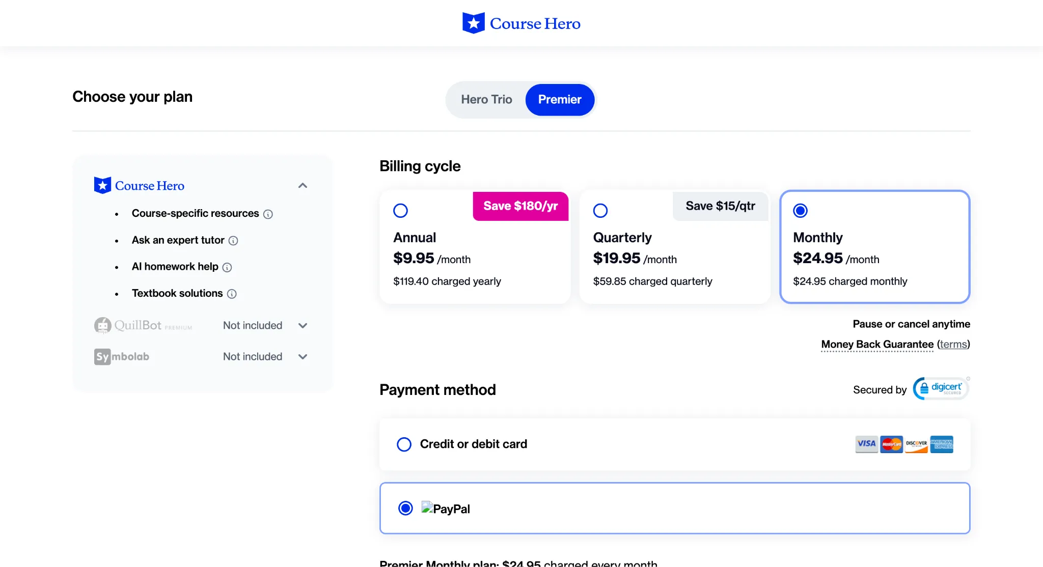Switch to the Hero Trio plan tab
The width and height of the screenshot is (1043, 567).
tap(486, 100)
